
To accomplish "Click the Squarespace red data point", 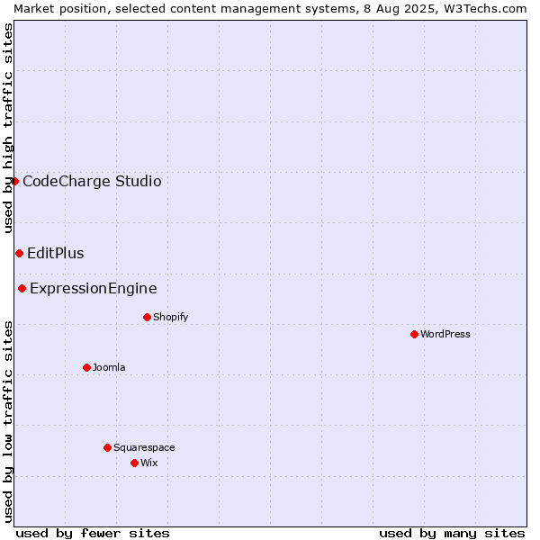I will click(x=107, y=447).
